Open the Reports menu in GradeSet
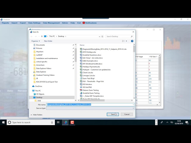Viewport: 191px width, 143px height. pyautogui.click(x=5, y=23)
